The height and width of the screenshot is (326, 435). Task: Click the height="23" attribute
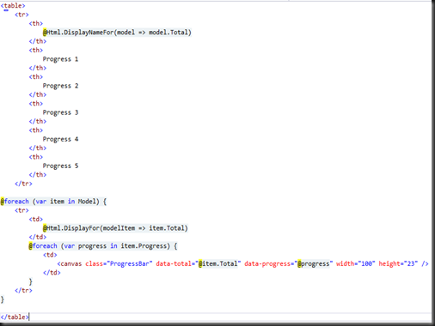(398, 263)
